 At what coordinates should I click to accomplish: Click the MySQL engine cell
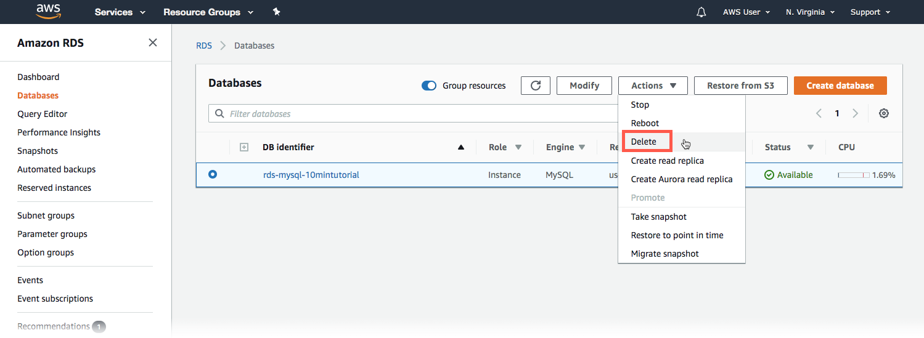[559, 175]
